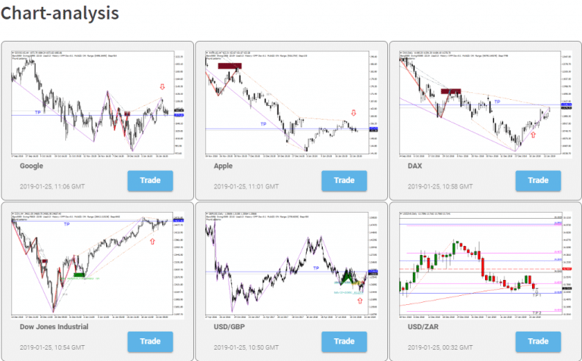Image resolution: width=582 pixels, height=361 pixels.
Task: Click the DAX title label
Action: 416,166
